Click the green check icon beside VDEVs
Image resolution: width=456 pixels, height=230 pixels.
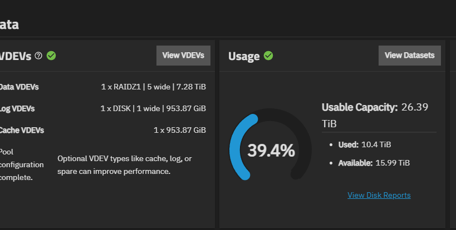coord(51,56)
